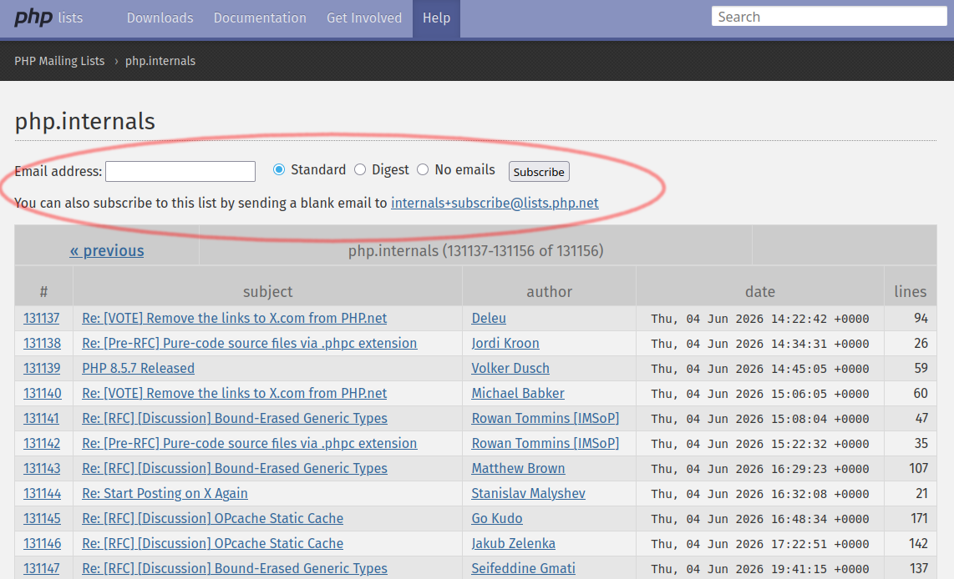Open the Jordi Kroon author link
Screen dimensions: 954x579
tap(505, 343)
